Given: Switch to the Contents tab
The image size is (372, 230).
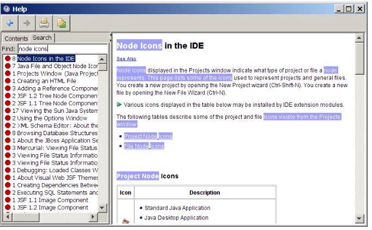Looking at the screenshot, I should 16,38.
